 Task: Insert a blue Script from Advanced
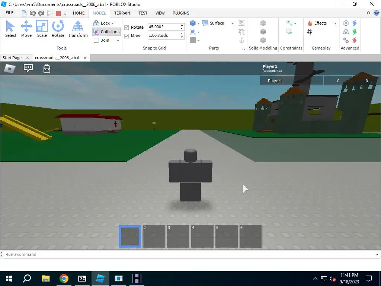pyautogui.click(x=355, y=23)
